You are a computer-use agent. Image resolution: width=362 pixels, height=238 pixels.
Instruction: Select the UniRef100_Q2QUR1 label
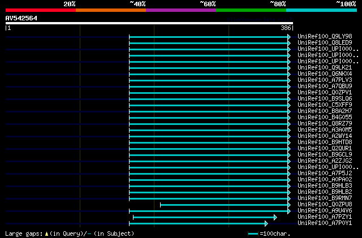click(x=325, y=148)
